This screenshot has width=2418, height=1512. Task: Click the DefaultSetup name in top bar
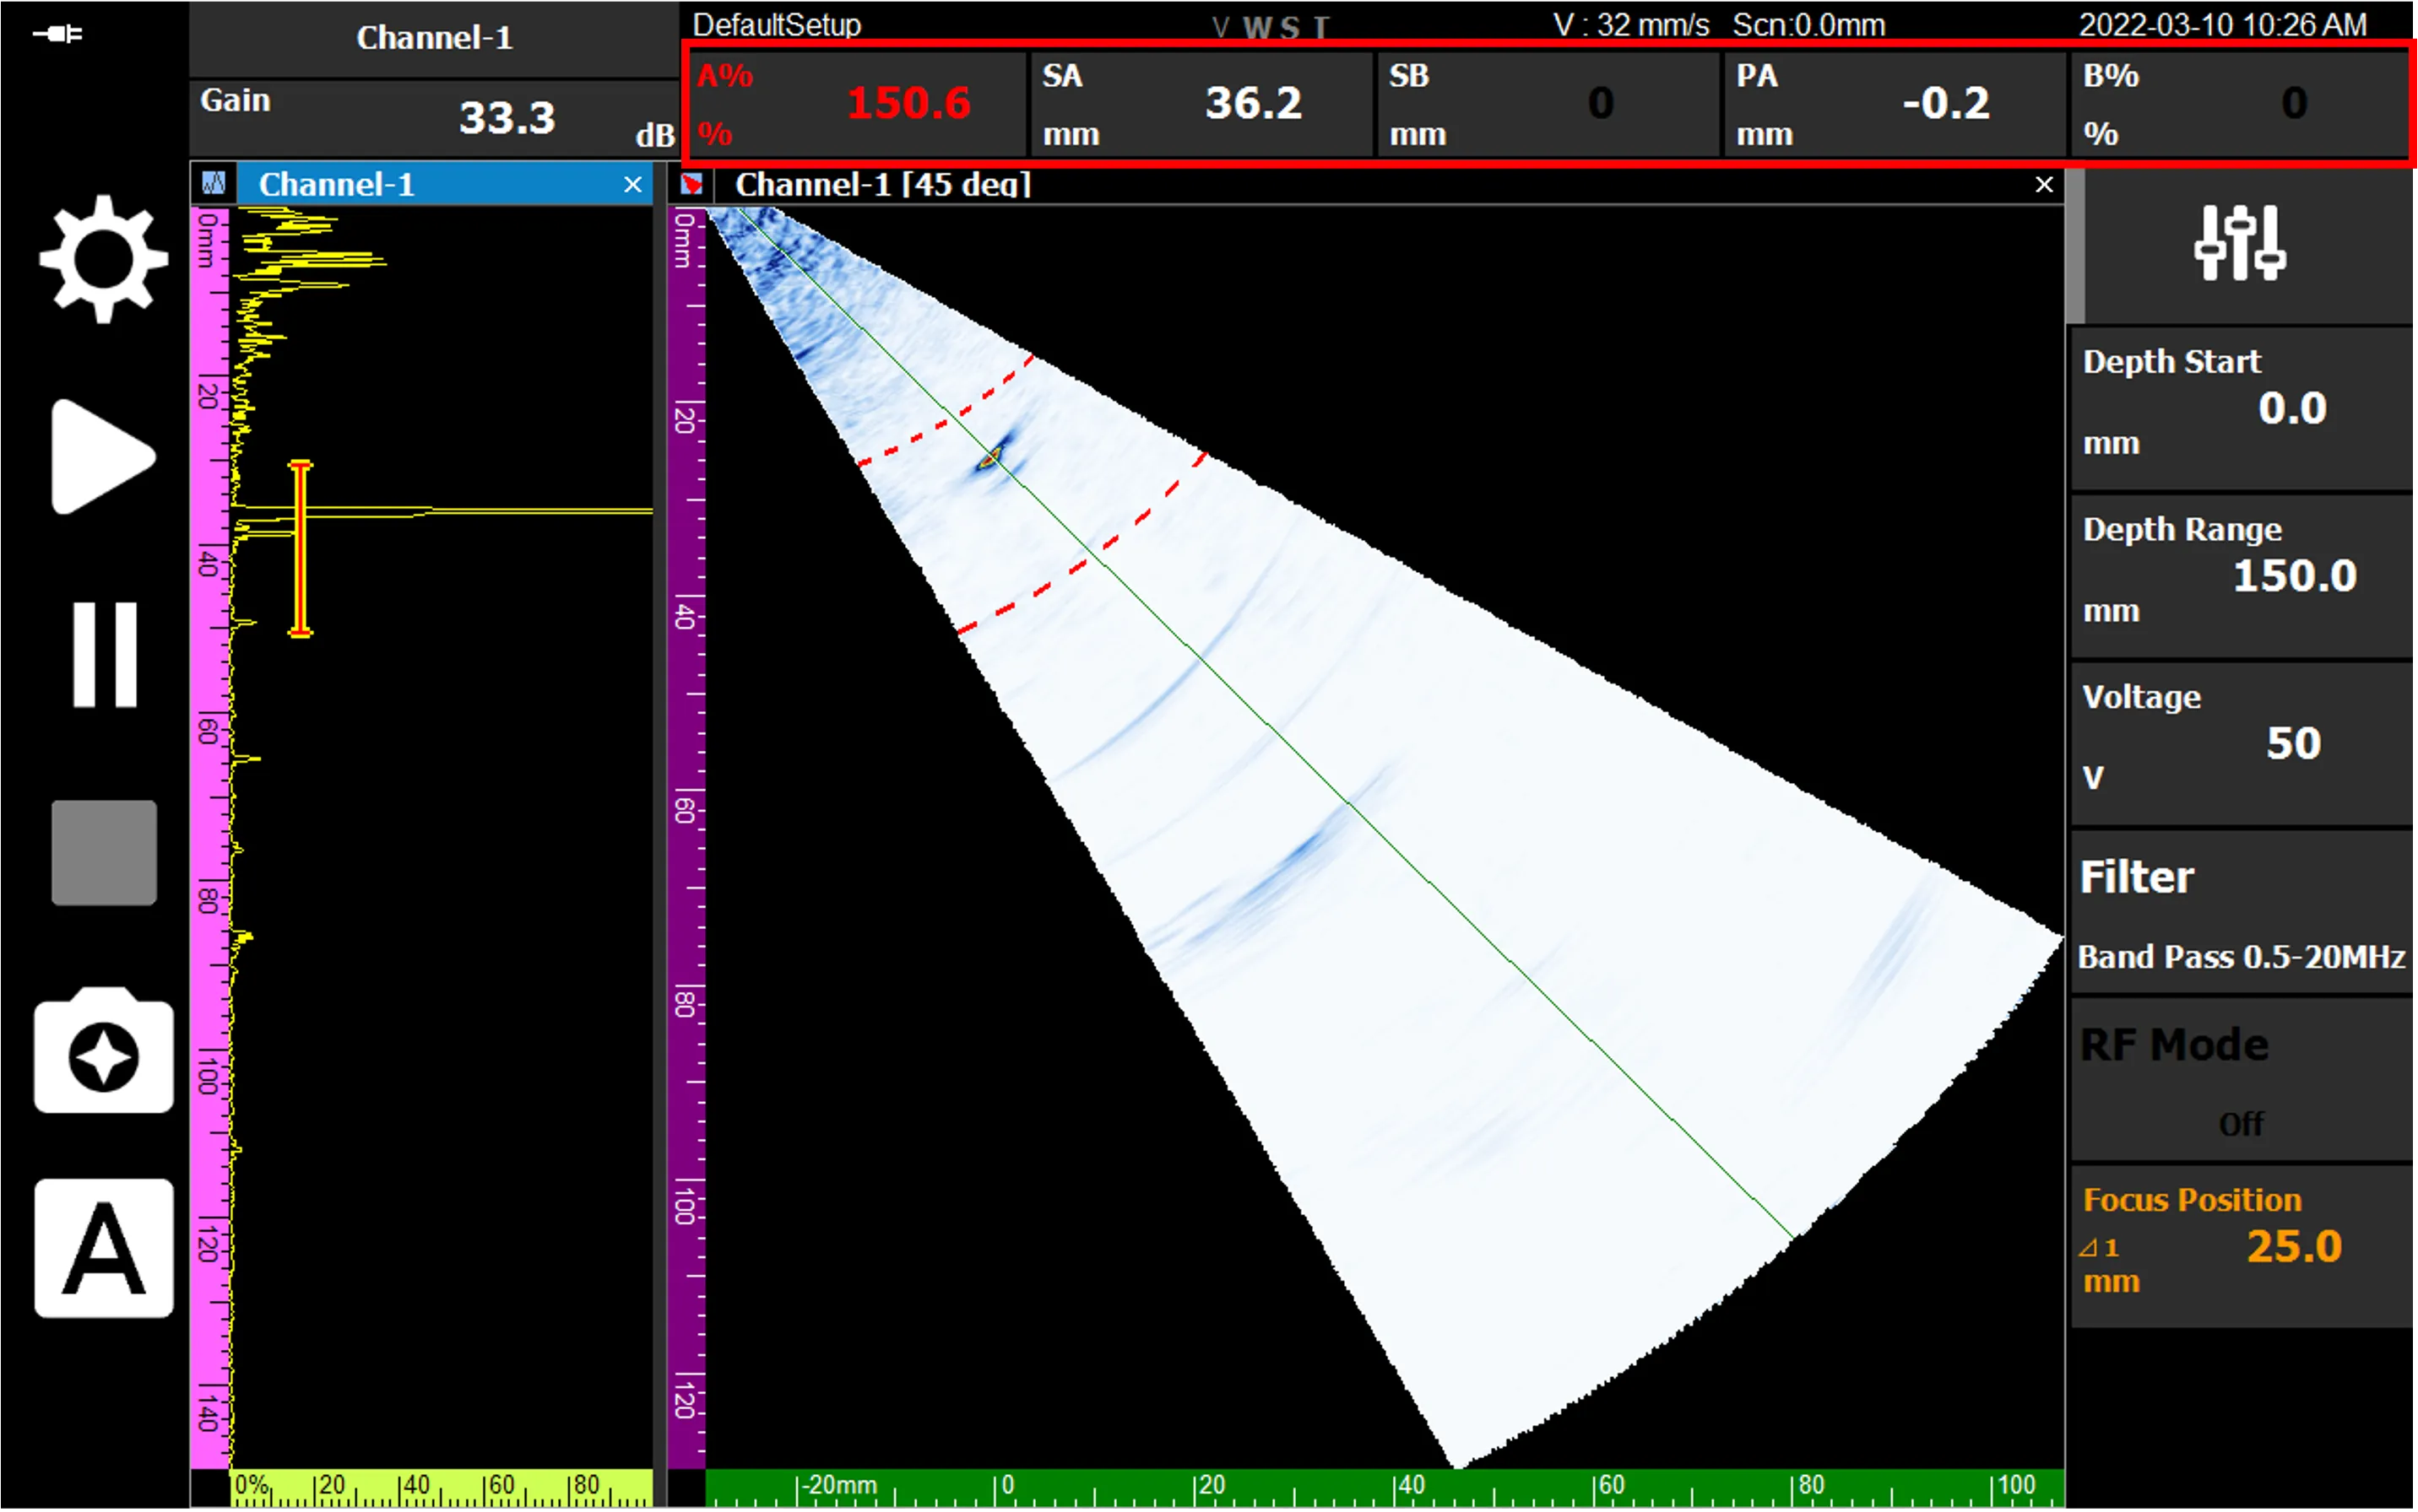777,24
